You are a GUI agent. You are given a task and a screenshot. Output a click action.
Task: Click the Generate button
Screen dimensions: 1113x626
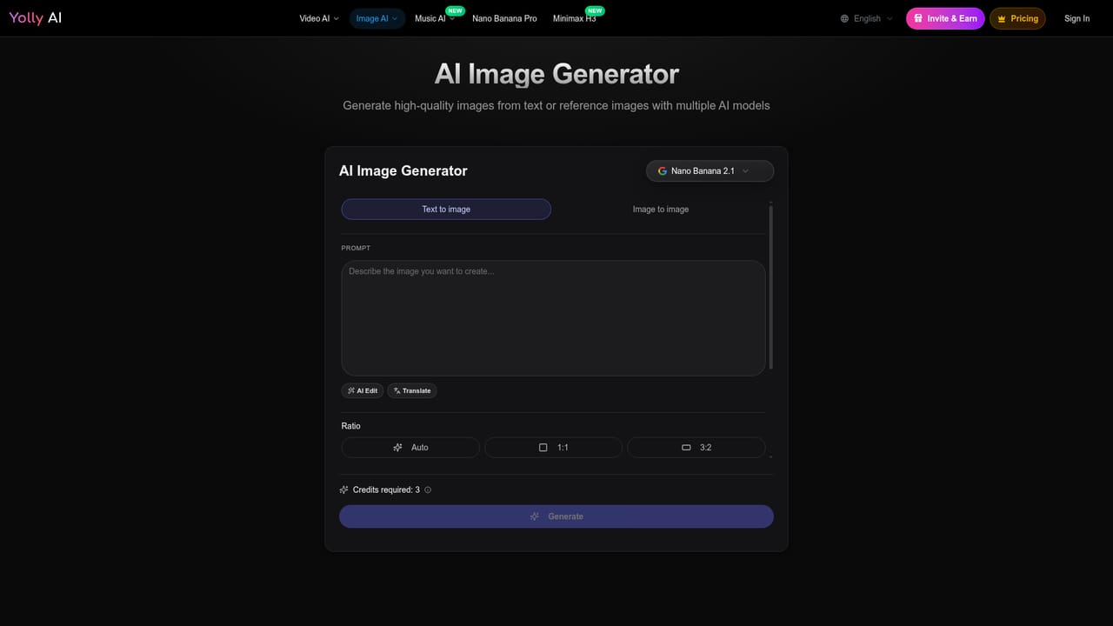[556, 516]
